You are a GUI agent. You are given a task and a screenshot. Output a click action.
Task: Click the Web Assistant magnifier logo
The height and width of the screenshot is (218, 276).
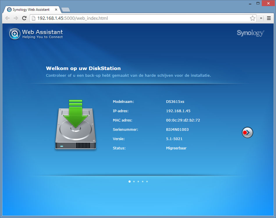coord(15,34)
